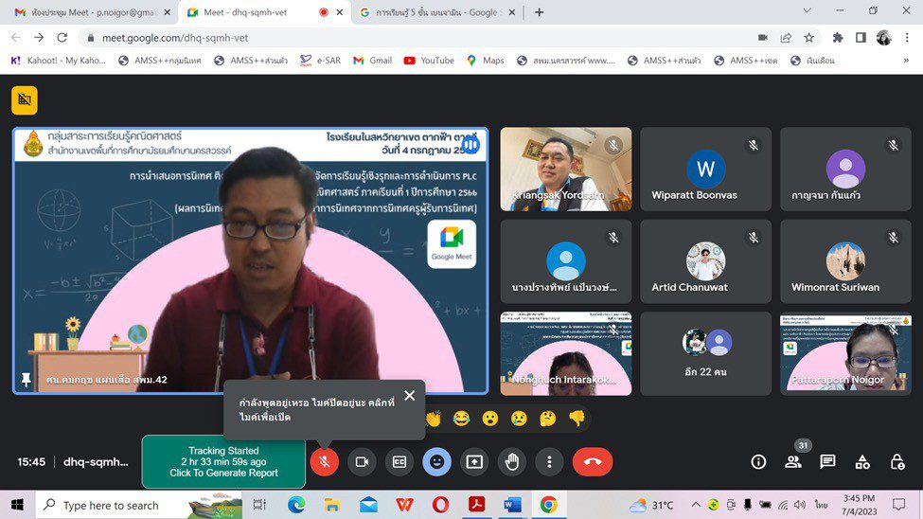The width and height of the screenshot is (923, 519).
Task: Open Word from the taskbar
Action: click(x=512, y=505)
